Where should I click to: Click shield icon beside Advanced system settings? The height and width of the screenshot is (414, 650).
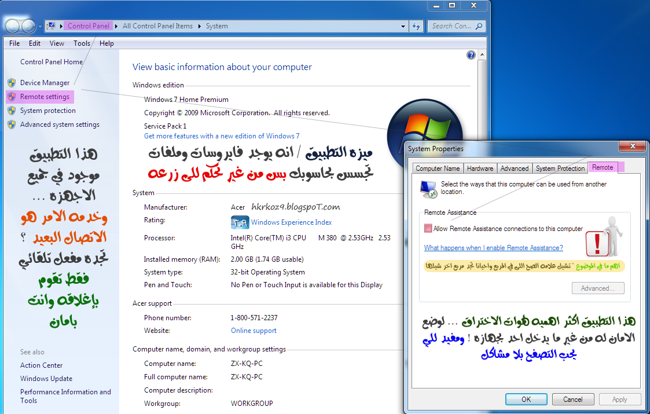pos(12,124)
